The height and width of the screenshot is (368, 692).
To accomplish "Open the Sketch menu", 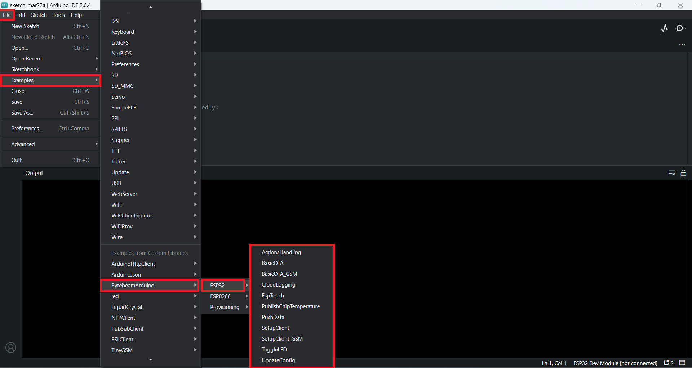I will click(x=39, y=15).
